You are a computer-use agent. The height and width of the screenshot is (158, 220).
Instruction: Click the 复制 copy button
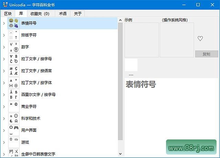(x=207, y=54)
